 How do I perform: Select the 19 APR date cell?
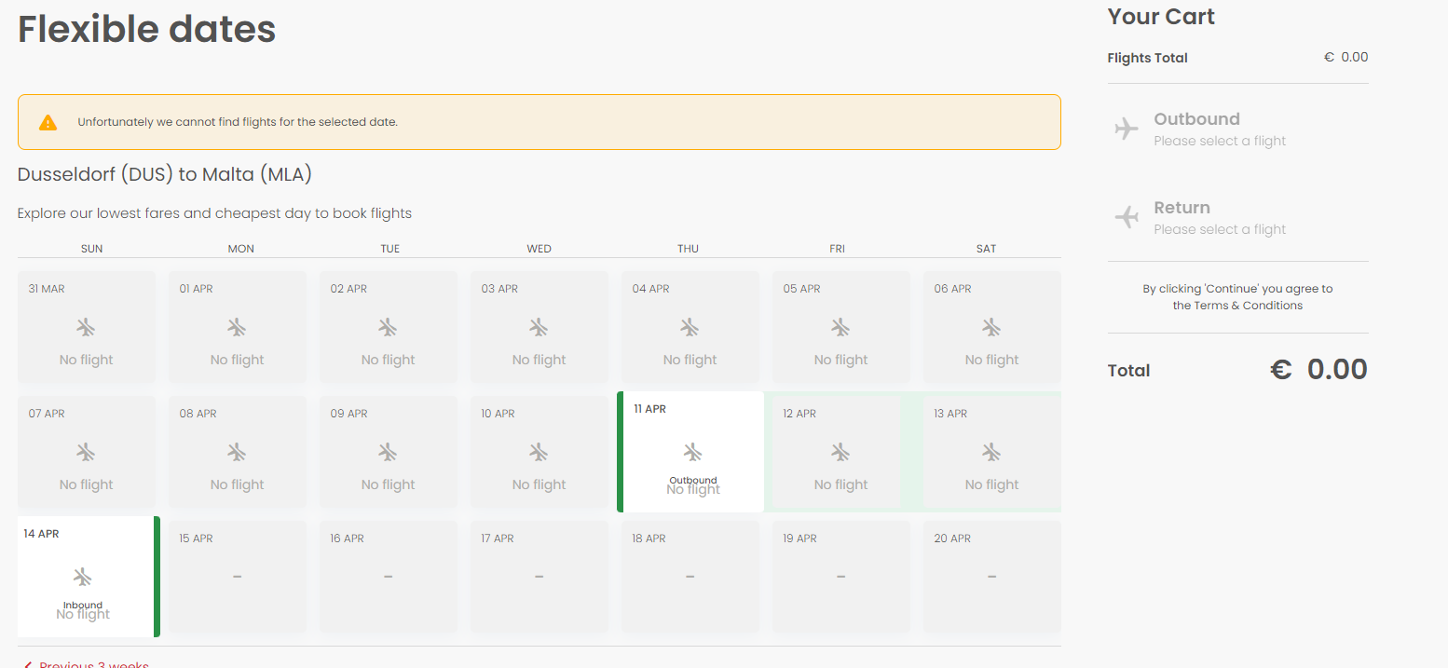841,577
